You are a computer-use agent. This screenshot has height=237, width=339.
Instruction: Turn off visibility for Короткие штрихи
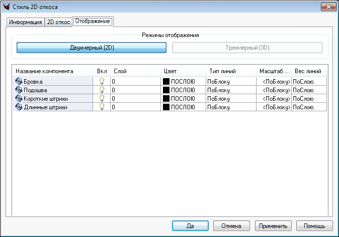click(x=102, y=98)
